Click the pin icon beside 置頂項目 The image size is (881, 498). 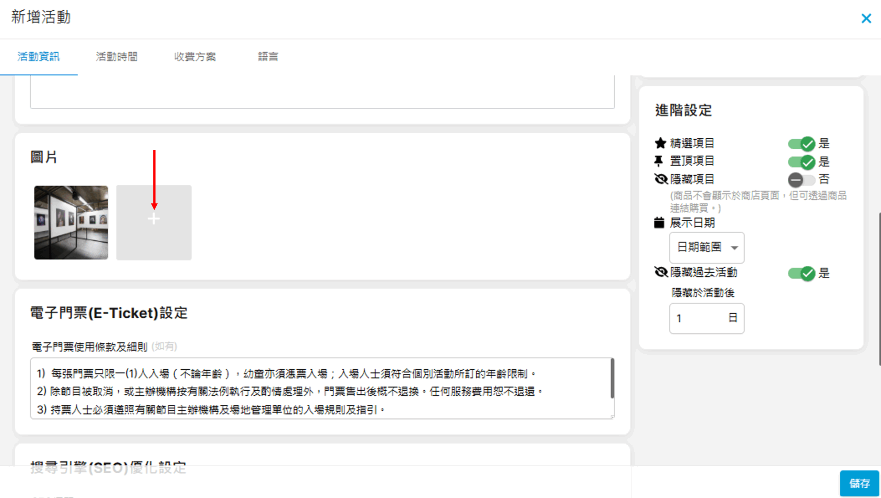pyautogui.click(x=659, y=161)
